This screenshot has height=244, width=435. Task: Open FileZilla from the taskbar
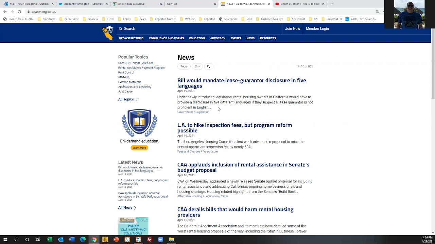pyautogui.click(x=149, y=240)
